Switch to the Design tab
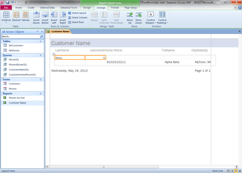 coord(87,7)
